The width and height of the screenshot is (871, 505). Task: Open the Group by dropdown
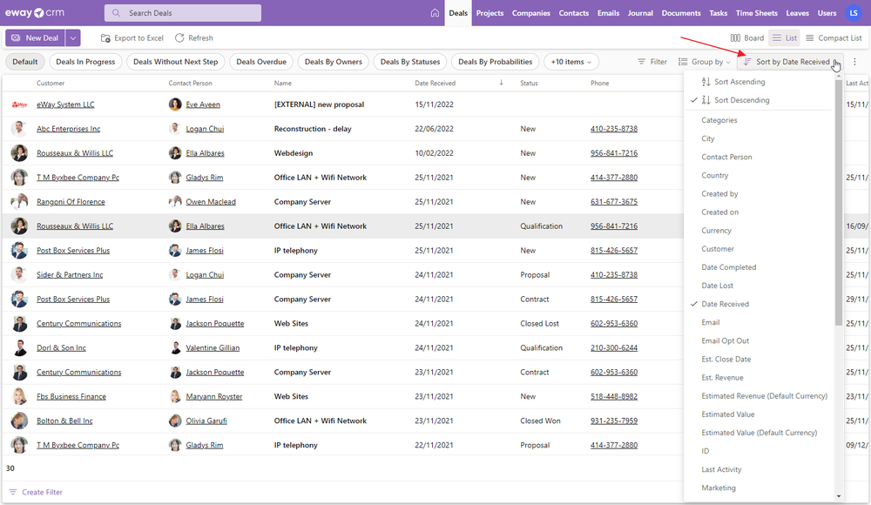[x=705, y=62]
